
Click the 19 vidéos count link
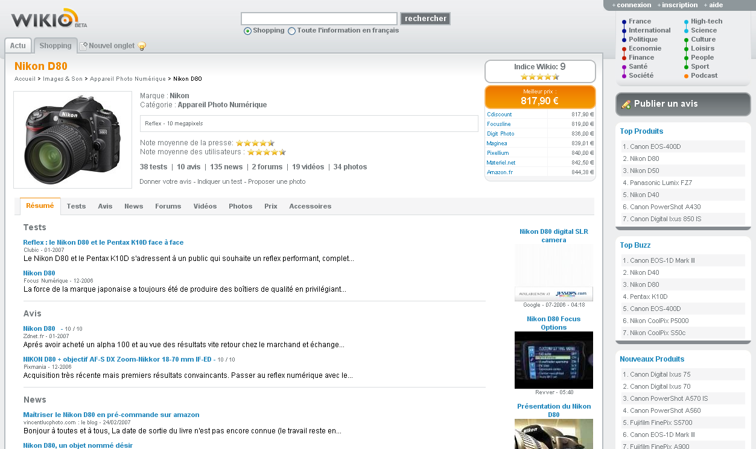[308, 167]
